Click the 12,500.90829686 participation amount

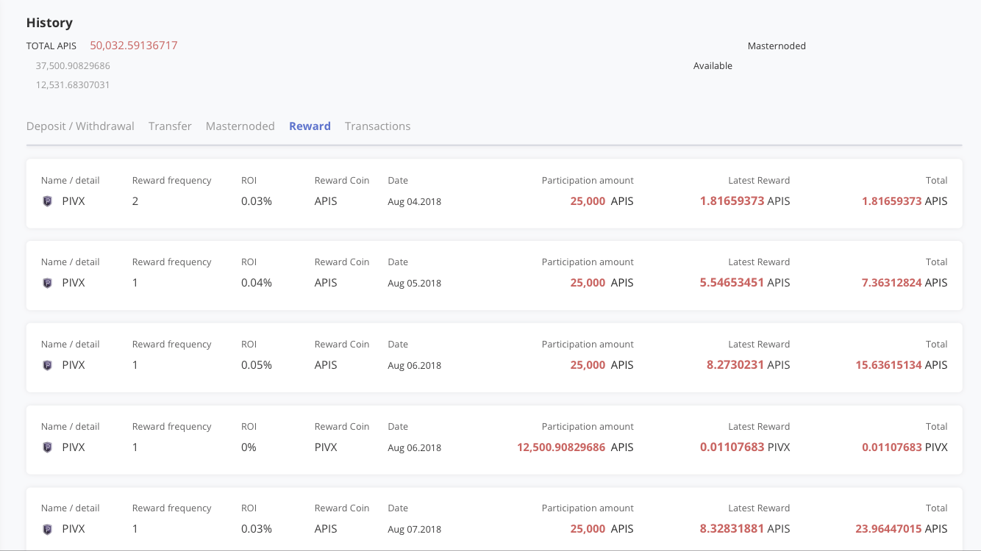(561, 447)
